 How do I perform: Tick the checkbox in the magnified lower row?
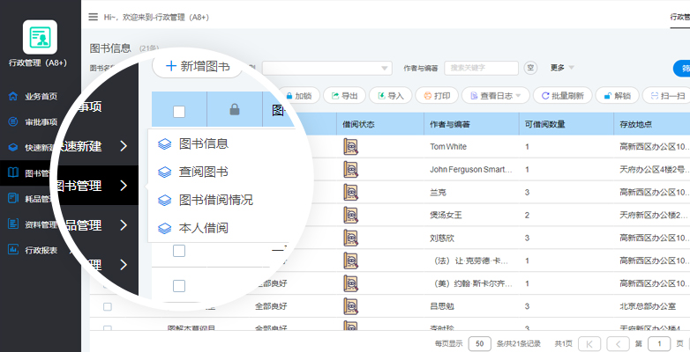point(179,286)
